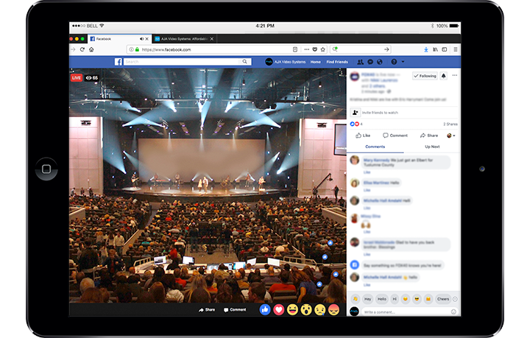The width and height of the screenshot is (530, 338).
Task: Click the Facebook logo icon
Action: [119, 62]
